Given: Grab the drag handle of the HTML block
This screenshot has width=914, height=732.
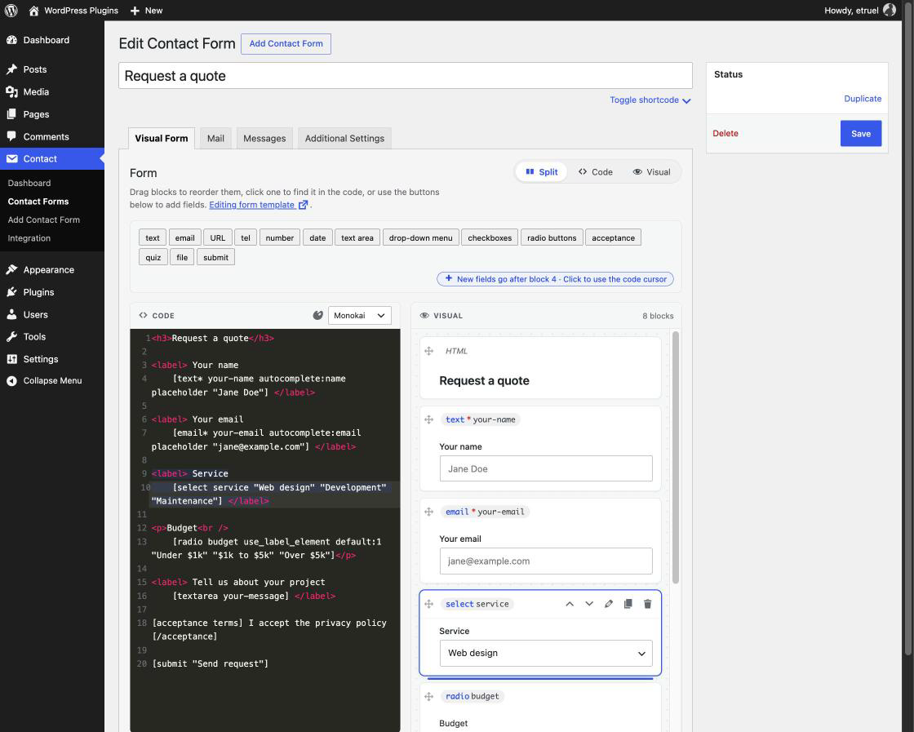Looking at the screenshot, I should pos(429,351).
